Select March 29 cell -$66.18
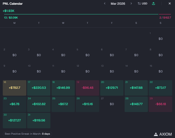Viewport: 175px width, 138px height. (x=161, y=104)
